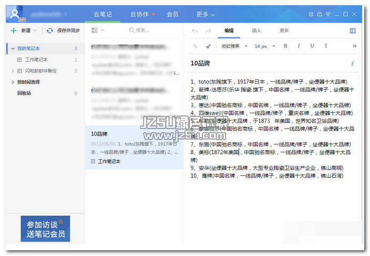
Task: Collapse the 我的笔记本 tree node
Action: 13,49
